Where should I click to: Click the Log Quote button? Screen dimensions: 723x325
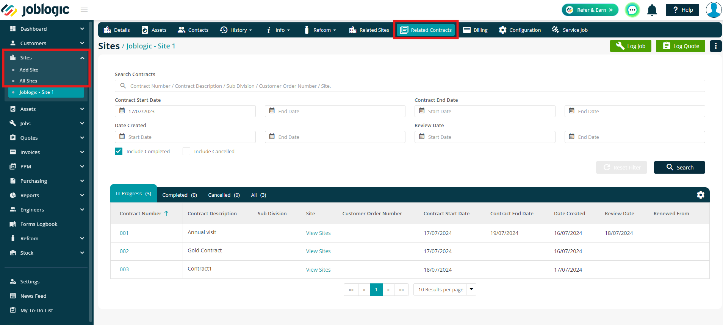pyautogui.click(x=681, y=46)
